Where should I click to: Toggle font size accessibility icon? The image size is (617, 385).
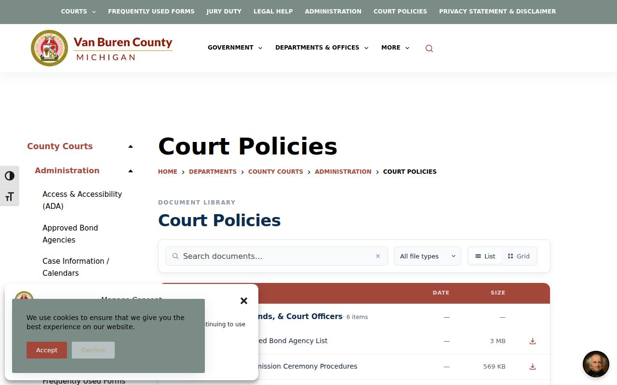click(10, 196)
